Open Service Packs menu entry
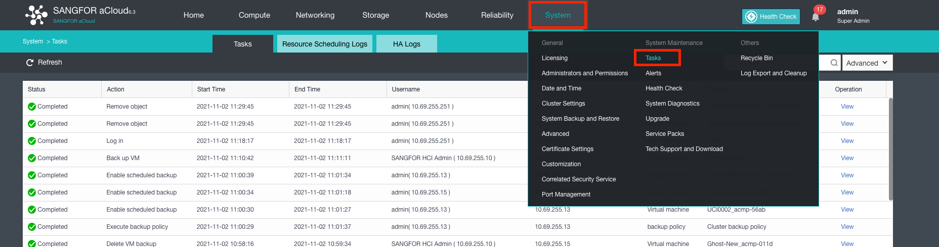Viewport: 939px width, 247px height. (665, 134)
